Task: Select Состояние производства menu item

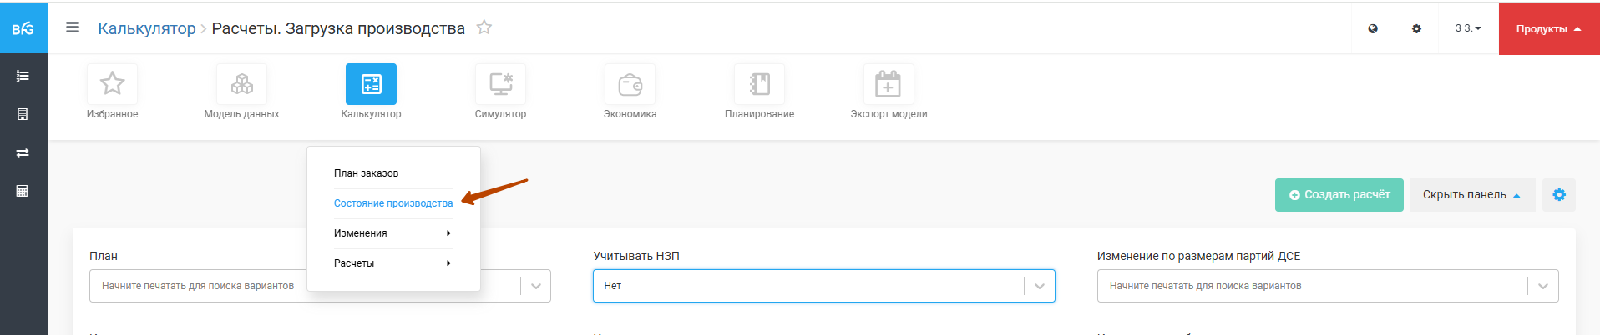Action: tap(393, 203)
